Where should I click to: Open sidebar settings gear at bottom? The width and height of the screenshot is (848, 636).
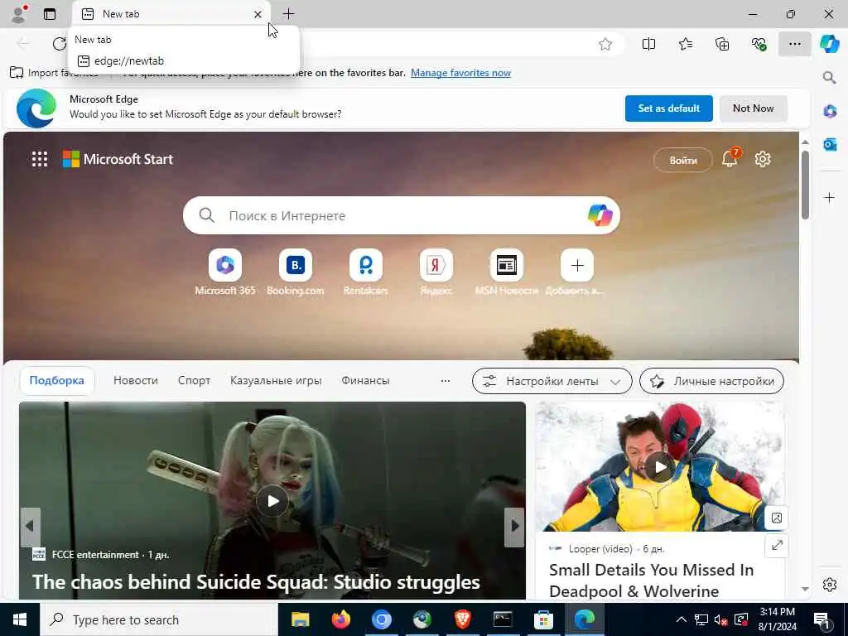click(830, 585)
